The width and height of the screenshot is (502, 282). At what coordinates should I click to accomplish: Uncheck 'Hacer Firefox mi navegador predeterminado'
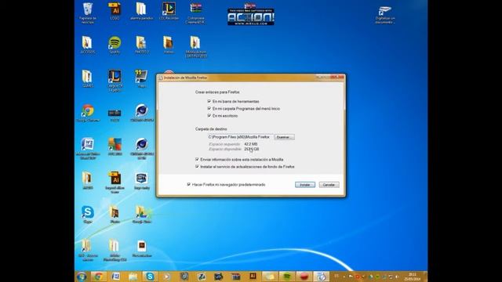point(188,185)
